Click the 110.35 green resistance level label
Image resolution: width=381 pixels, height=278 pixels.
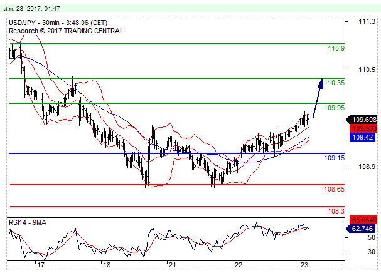[334, 83]
